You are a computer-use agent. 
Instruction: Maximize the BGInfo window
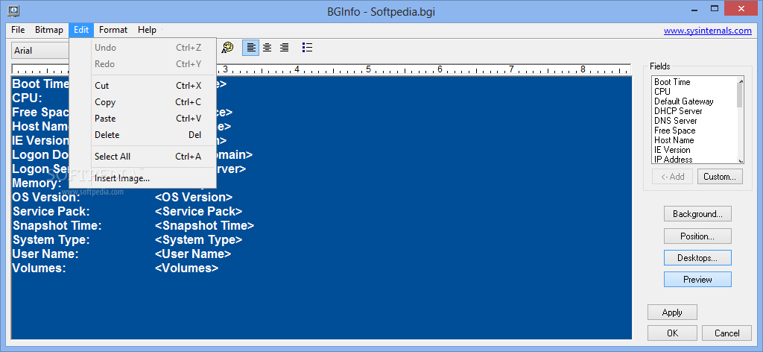715,8
